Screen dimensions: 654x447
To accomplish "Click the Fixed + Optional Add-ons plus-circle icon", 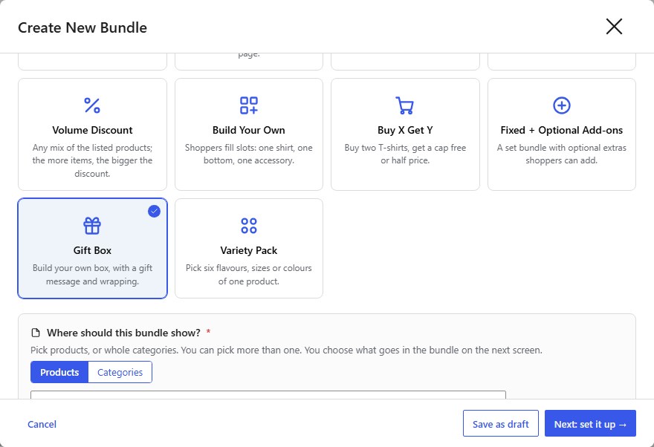I will (x=561, y=105).
